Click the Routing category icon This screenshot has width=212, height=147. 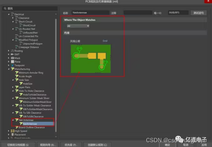coord(12,51)
